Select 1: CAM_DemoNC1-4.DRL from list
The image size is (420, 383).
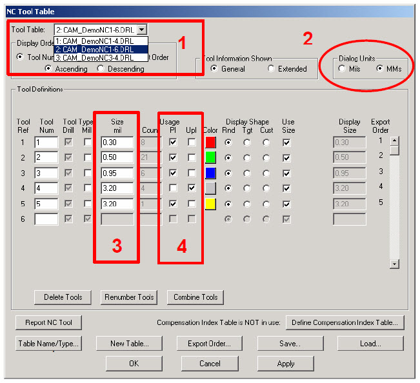click(x=101, y=41)
